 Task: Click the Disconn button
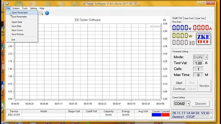201,104
